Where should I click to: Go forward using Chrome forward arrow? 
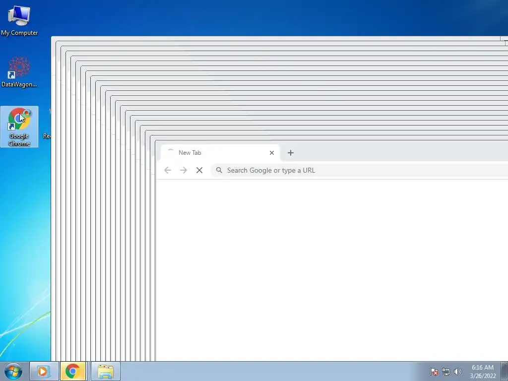pos(184,170)
